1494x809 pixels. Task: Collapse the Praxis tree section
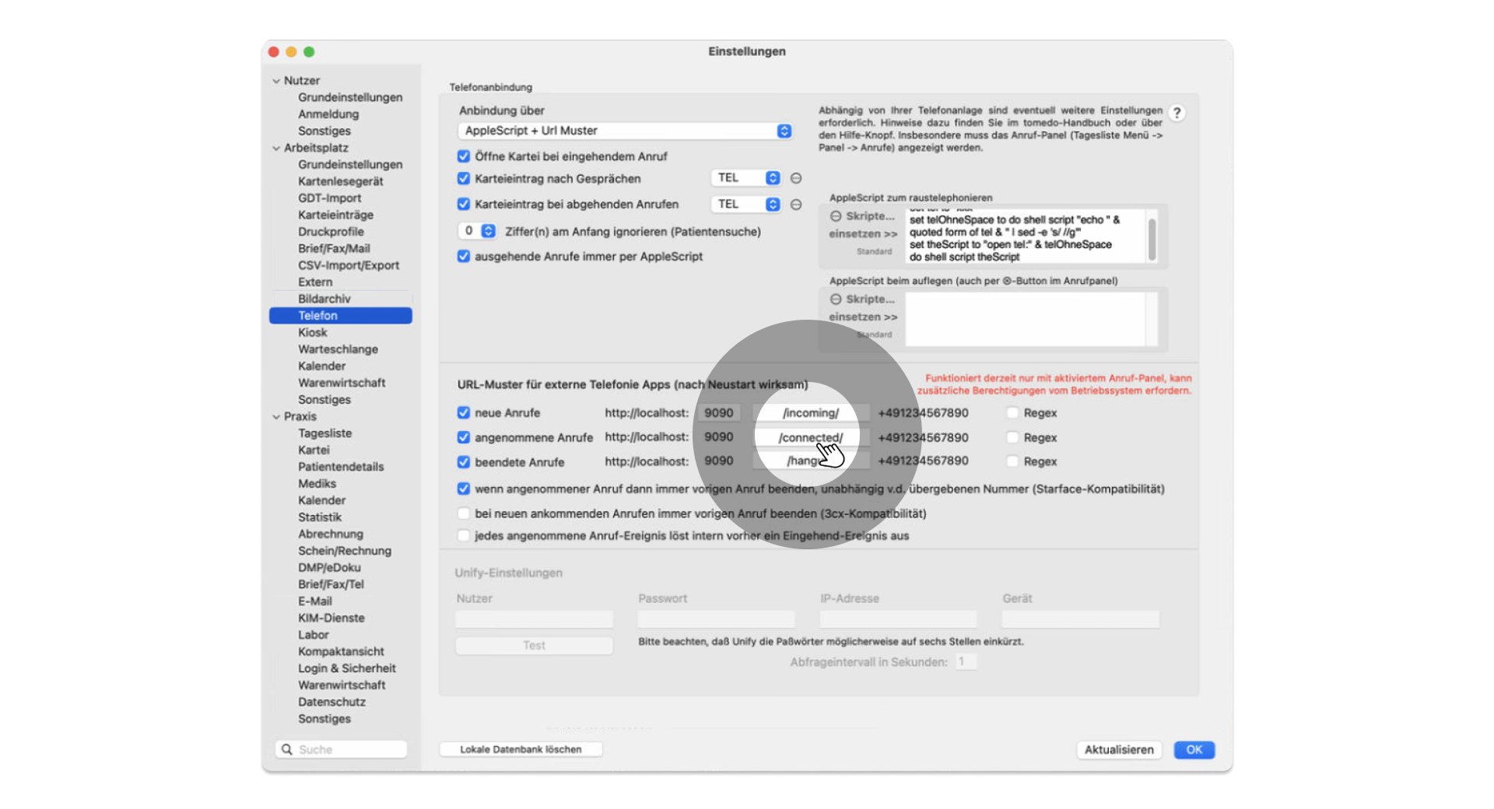tap(276, 417)
